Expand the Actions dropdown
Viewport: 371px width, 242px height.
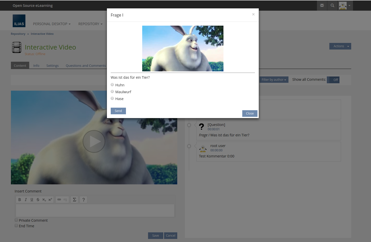340,46
